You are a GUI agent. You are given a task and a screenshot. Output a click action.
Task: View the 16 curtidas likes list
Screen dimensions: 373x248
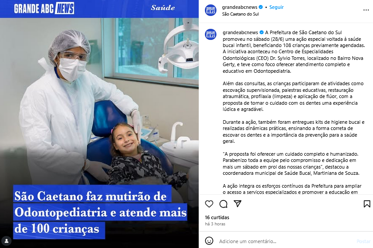(217, 217)
